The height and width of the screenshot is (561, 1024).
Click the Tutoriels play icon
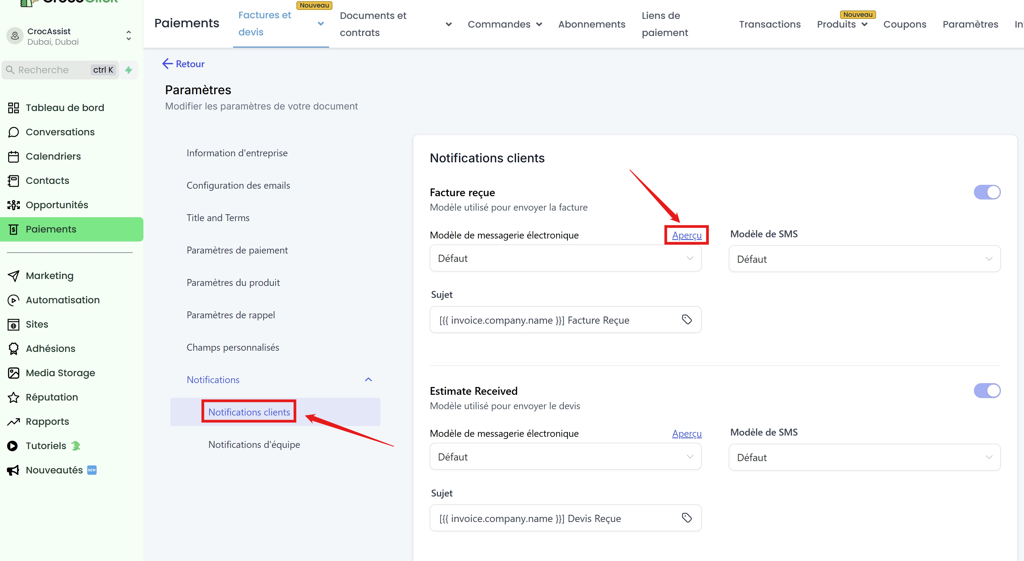point(13,446)
